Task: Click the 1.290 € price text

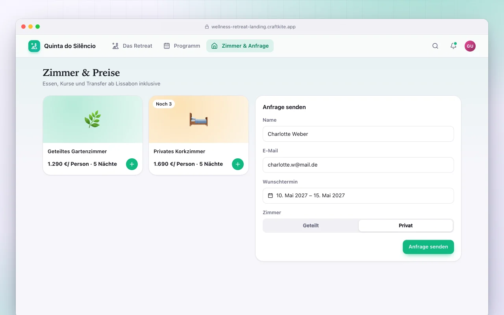Action: point(82,164)
